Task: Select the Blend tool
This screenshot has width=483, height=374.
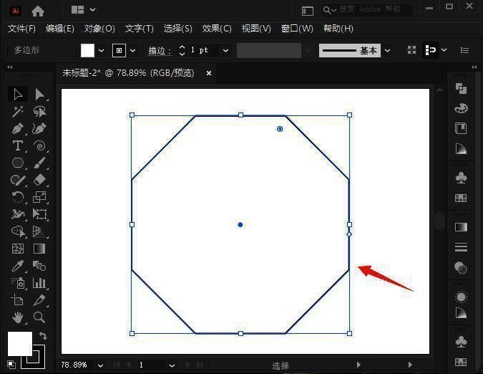Action: coord(39,266)
